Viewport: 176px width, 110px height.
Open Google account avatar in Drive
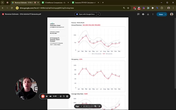[x=172, y=14]
